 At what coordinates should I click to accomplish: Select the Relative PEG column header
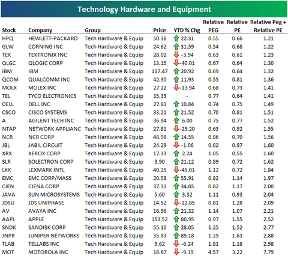point(214,26)
